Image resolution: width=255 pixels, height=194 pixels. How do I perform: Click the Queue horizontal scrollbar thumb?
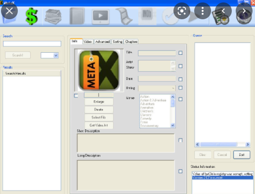tap(218, 144)
